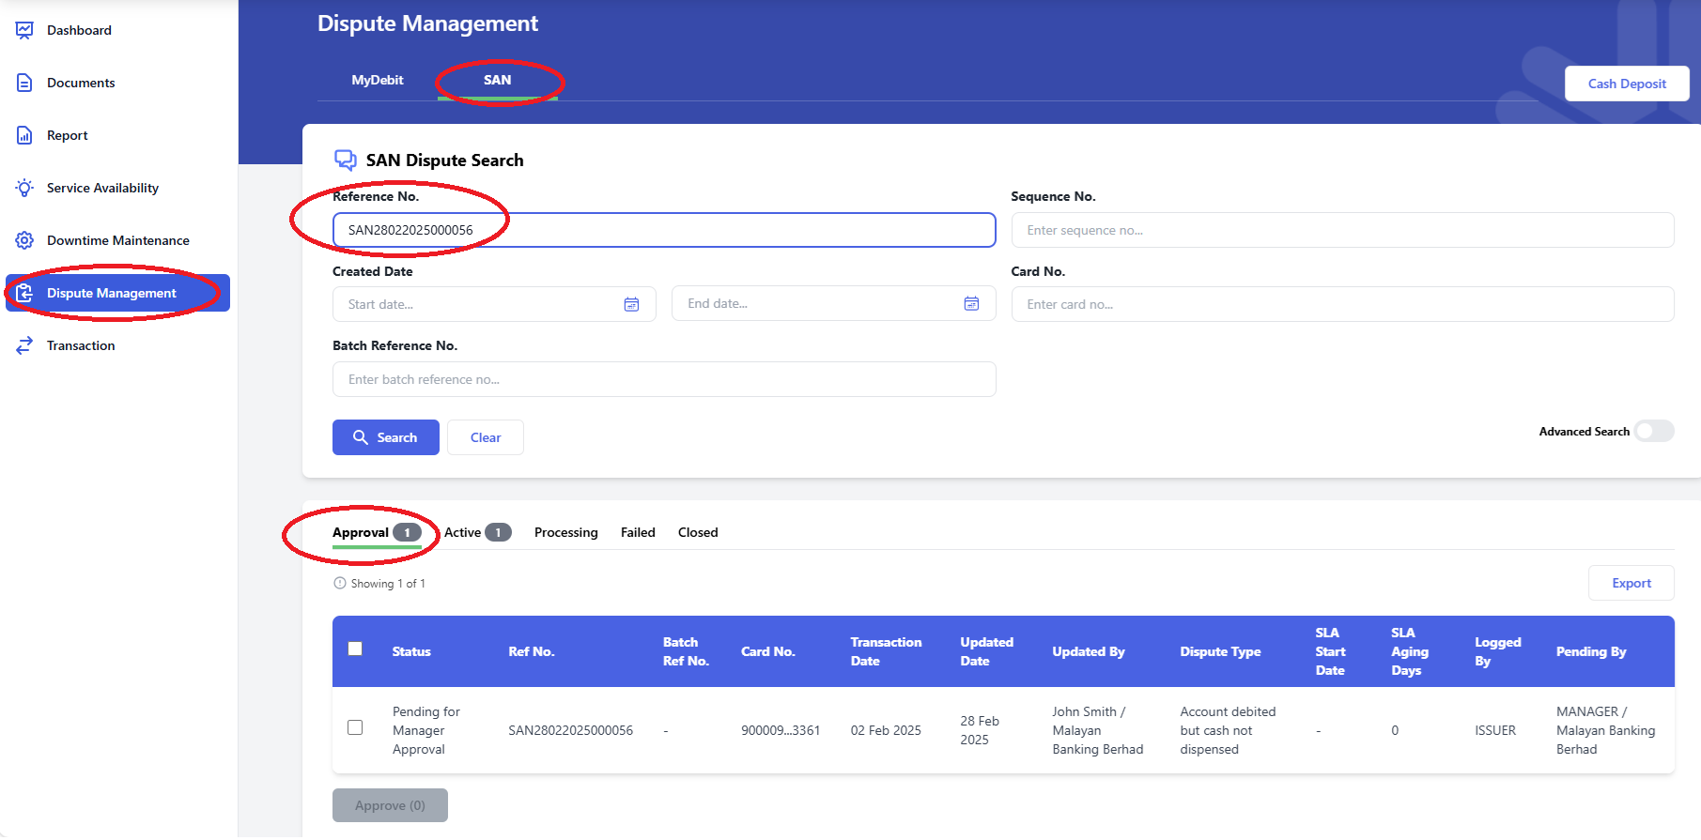Click the ISSUER cell in Logged By
This screenshot has width=1701, height=840.
coord(1495,730)
